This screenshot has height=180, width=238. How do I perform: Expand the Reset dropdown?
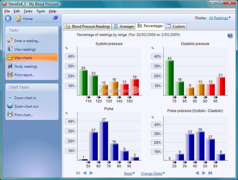pyautogui.click(x=129, y=174)
